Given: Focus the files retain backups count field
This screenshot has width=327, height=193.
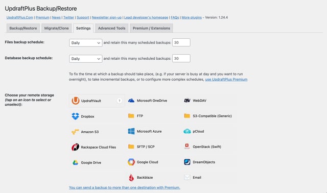Looking at the screenshot, I should [x=181, y=42].
